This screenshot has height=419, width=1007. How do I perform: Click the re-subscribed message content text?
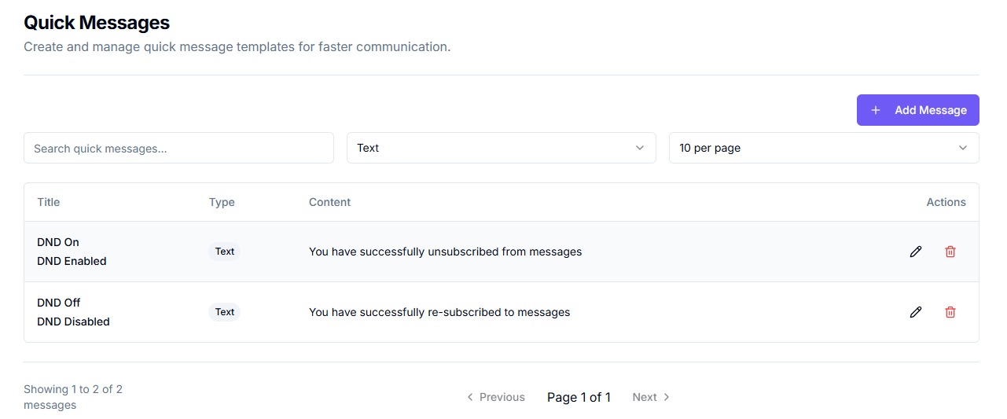pos(439,312)
